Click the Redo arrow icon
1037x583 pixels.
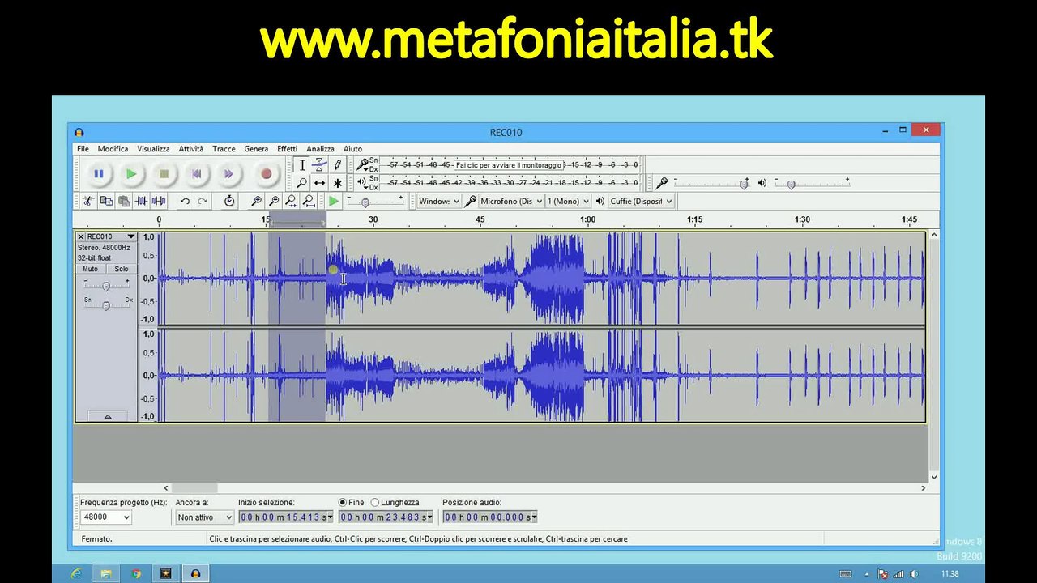(203, 201)
